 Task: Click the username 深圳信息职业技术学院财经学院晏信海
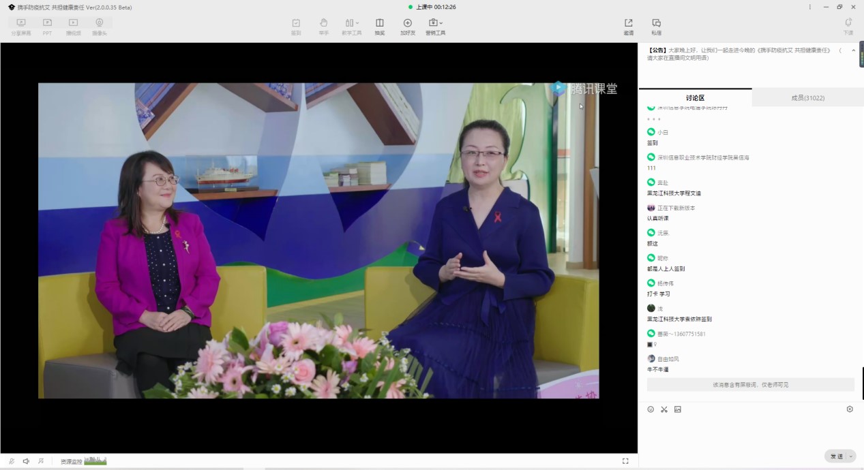click(x=703, y=157)
